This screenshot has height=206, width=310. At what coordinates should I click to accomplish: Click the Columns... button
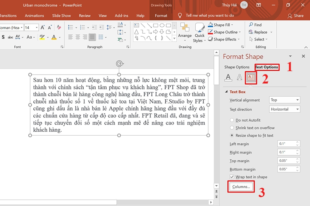241,187
